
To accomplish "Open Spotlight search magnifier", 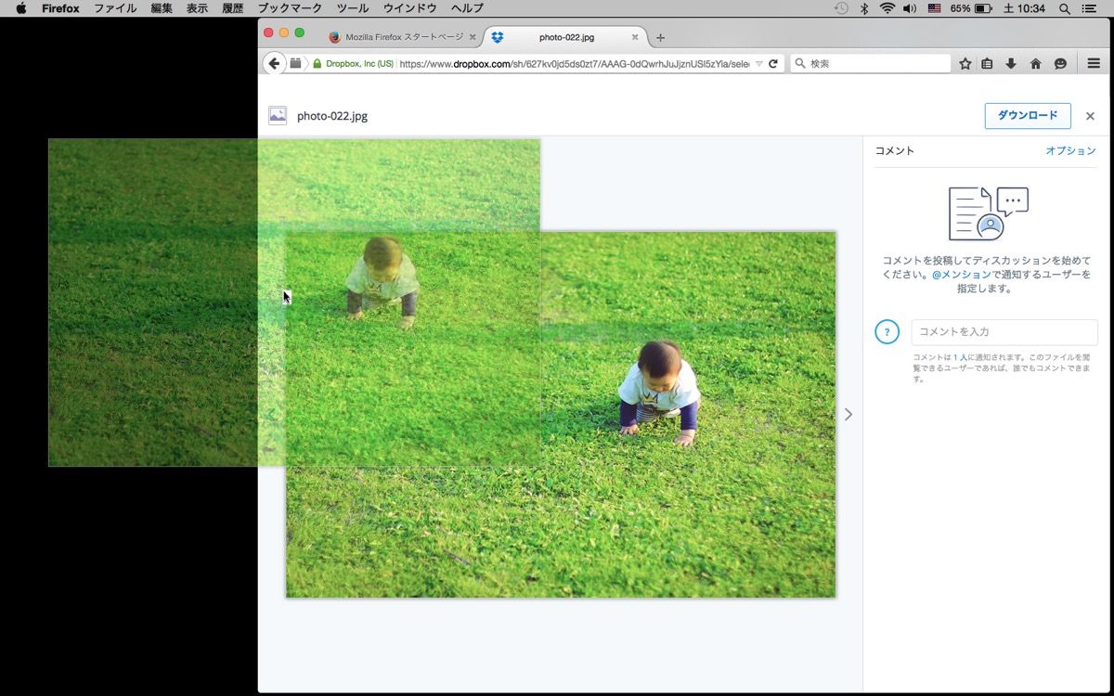I will click(1064, 8).
